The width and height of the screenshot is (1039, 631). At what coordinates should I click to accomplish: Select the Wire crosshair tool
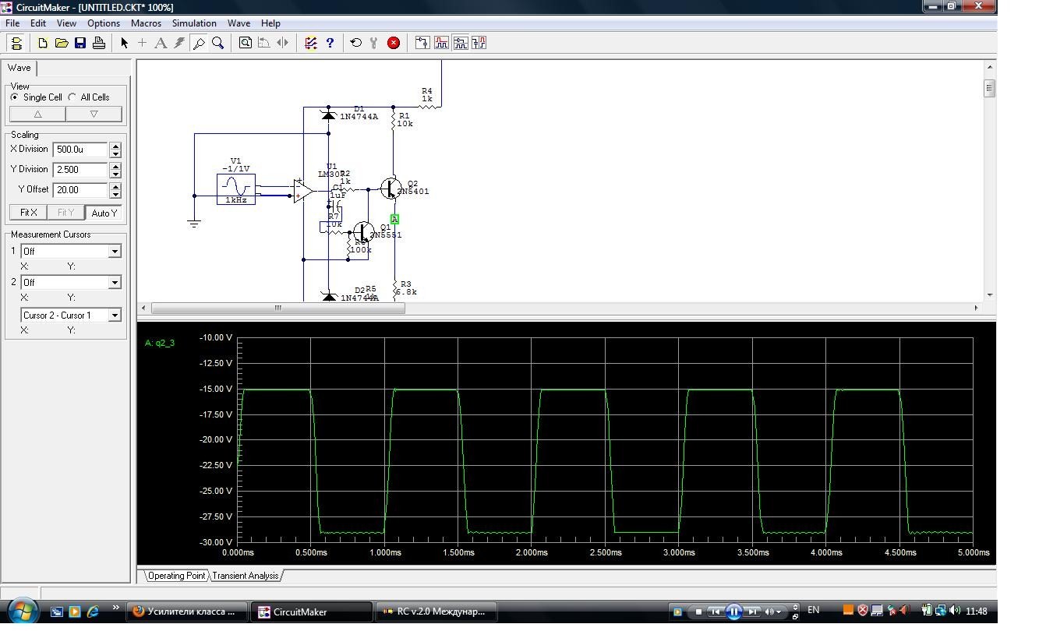coord(142,43)
